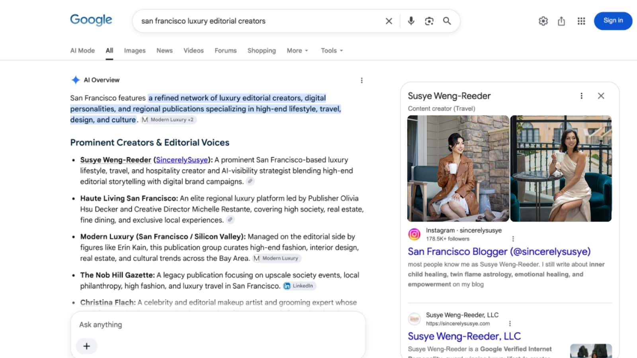Submit search with the magnifier icon
The image size is (637, 358).
click(x=447, y=21)
